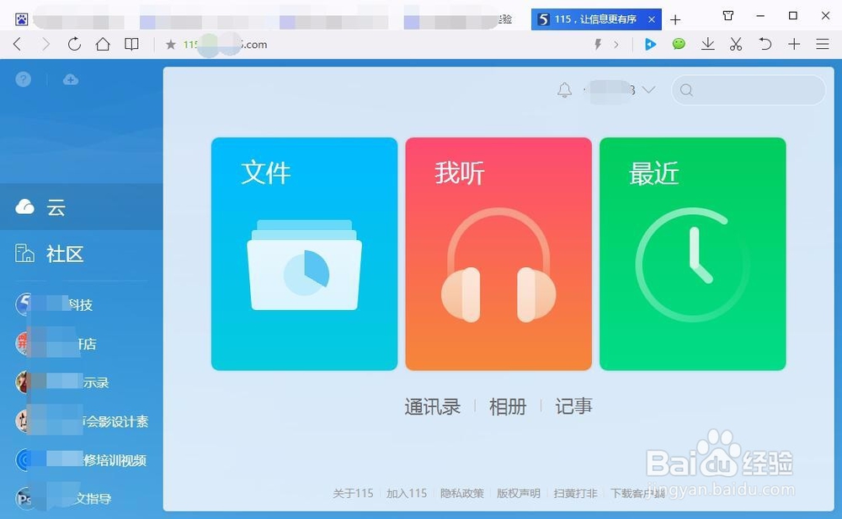Click the bookmark star in address bar
842x519 pixels.
pos(171,45)
